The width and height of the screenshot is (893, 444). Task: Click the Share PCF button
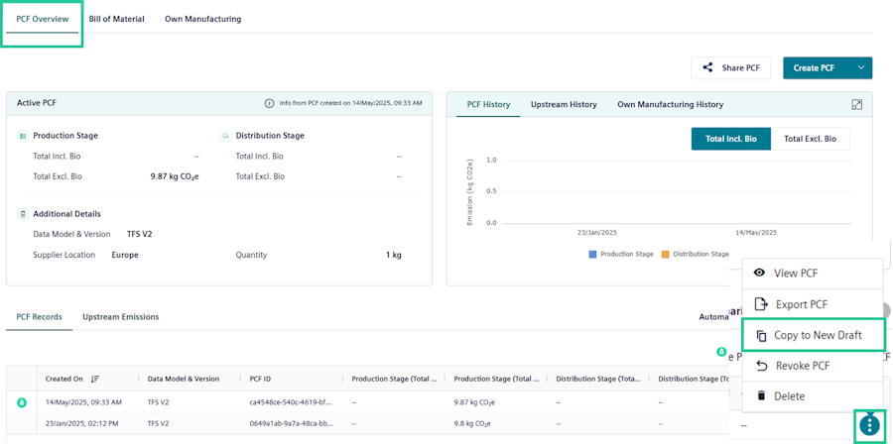tap(730, 68)
